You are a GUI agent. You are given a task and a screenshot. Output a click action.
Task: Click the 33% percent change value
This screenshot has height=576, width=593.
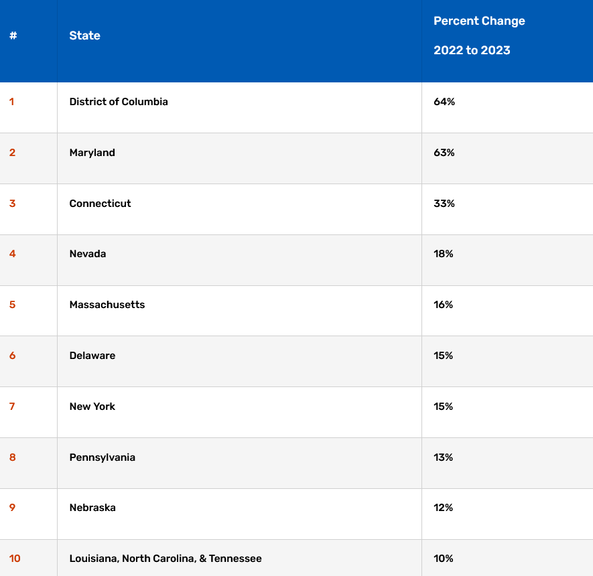tap(444, 204)
